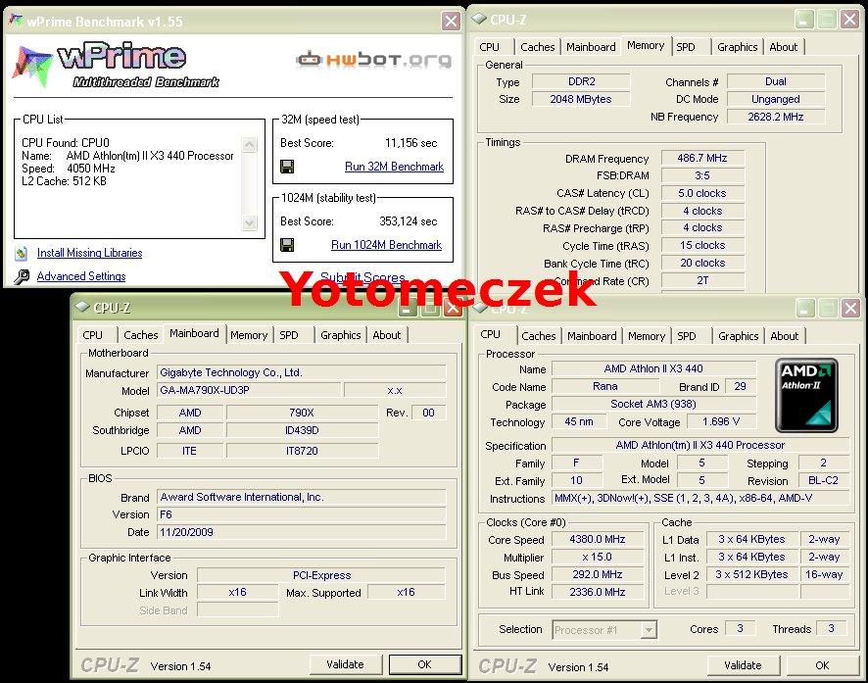Open Caches tab in Mainboard window
Image resolution: width=868 pixels, height=683 pixels.
click(x=141, y=335)
